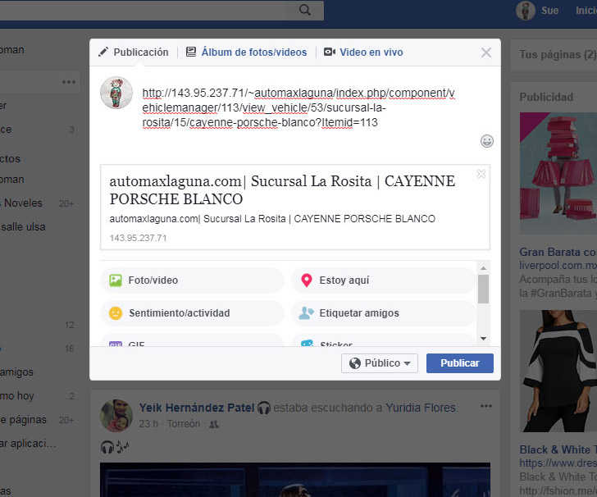The width and height of the screenshot is (597, 497).
Task: Click the options list scrollbar thumb
Action: tap(483, 289)
